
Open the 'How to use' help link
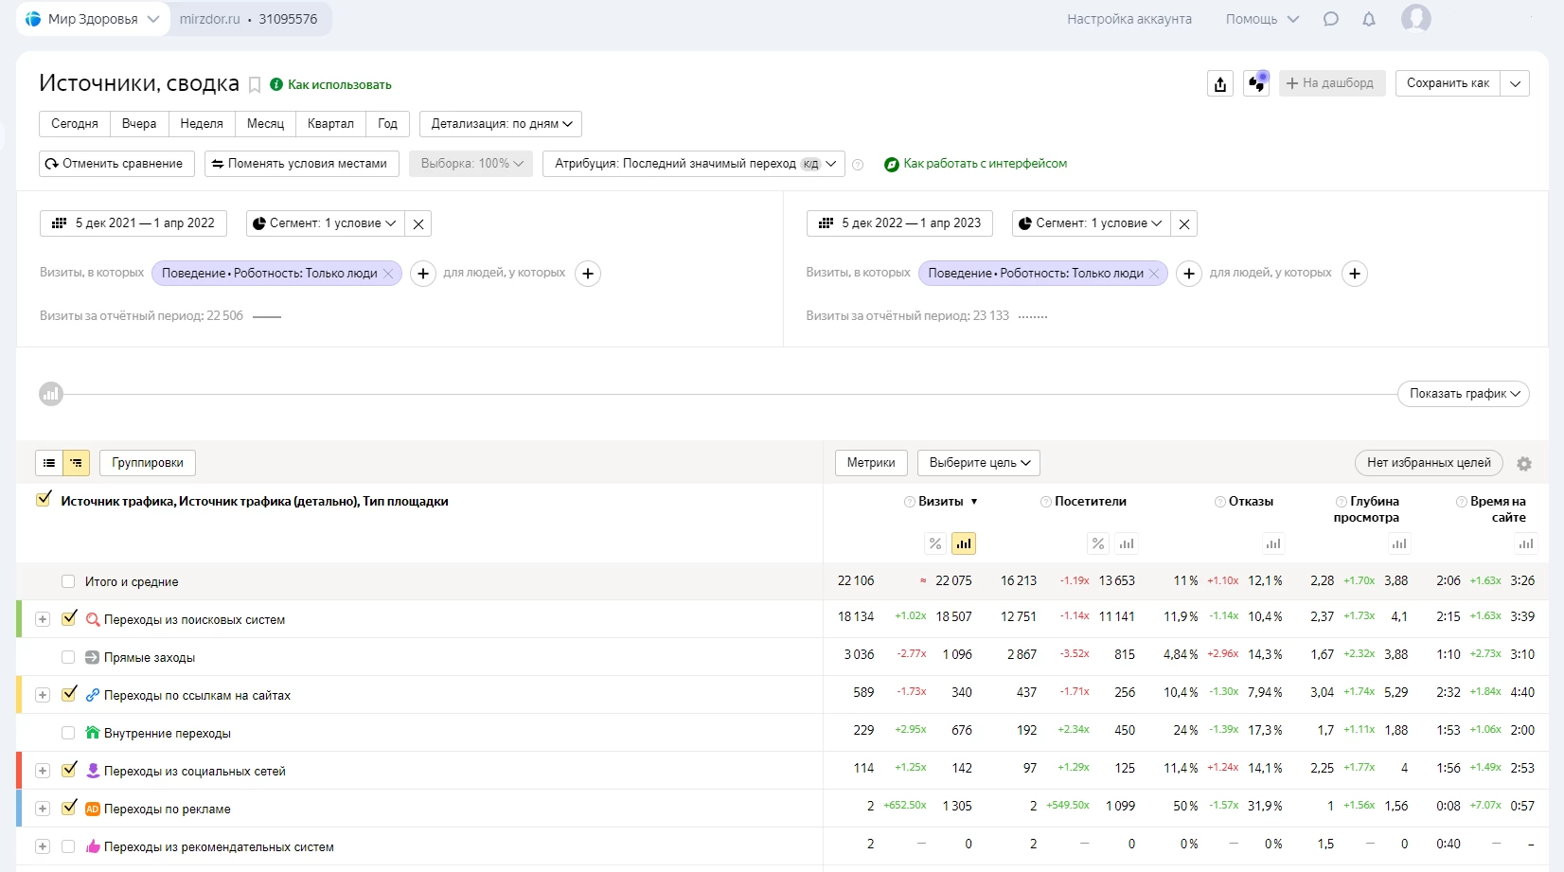tap(339, 85)
